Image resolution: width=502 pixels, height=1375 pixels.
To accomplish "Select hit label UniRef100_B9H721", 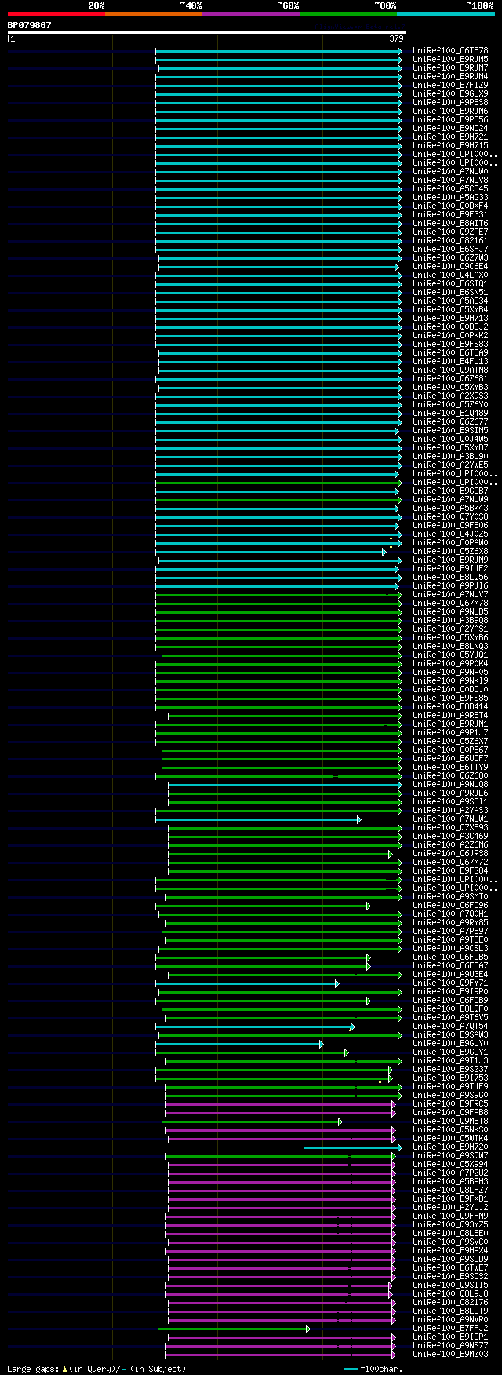I will [450, 137].
